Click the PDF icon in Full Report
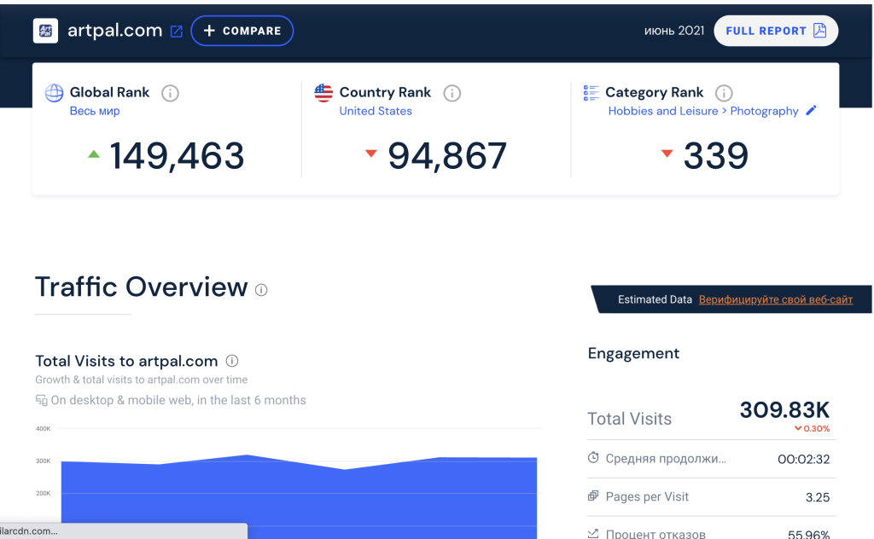 tap(819, 31)
